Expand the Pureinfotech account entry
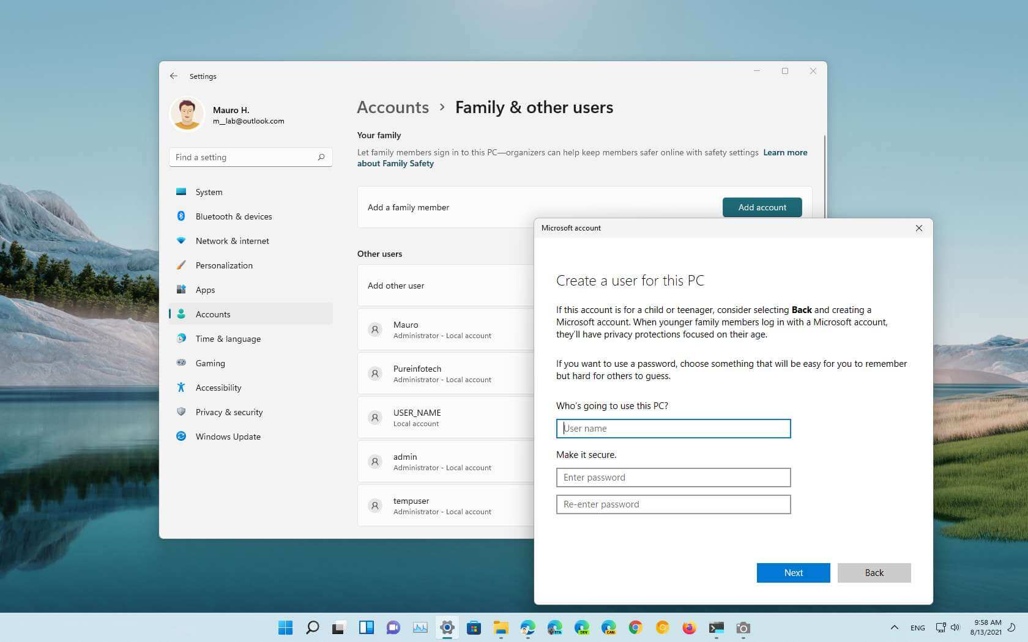This screenshot has height=642, width=1028. click(x=445, y=374)
